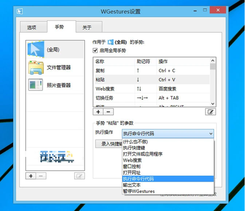Click the WGestures title bar icon

coord(20,11)
